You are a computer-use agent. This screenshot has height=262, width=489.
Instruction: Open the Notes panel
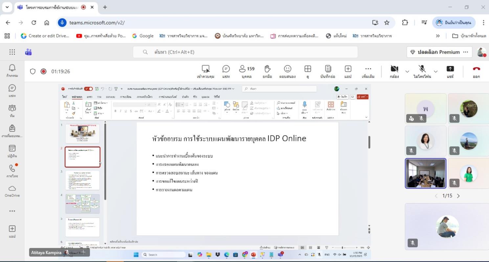click(328, 71)
